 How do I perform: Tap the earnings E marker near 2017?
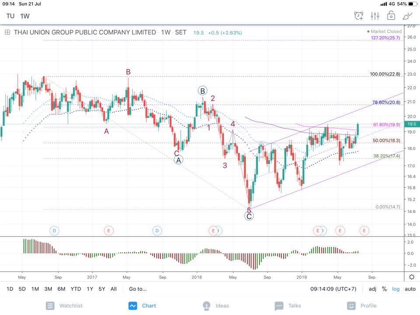pos(109,231)
